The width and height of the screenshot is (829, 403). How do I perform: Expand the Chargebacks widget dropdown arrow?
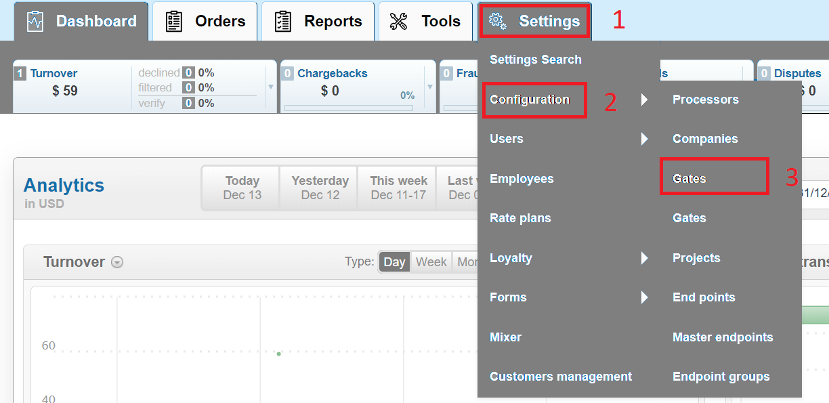point(429,87)
